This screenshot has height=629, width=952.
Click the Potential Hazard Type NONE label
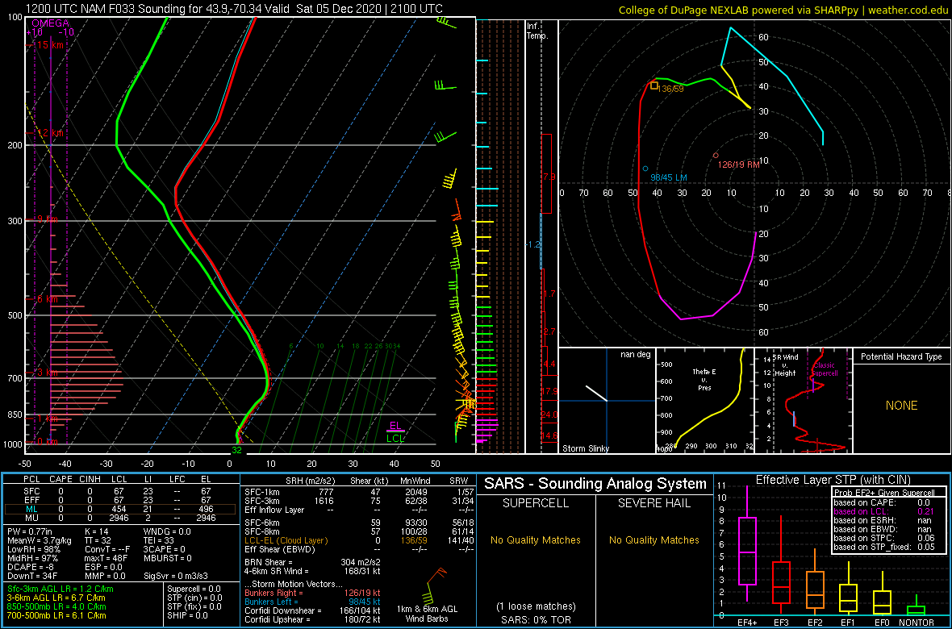click(x=900, y=406)
